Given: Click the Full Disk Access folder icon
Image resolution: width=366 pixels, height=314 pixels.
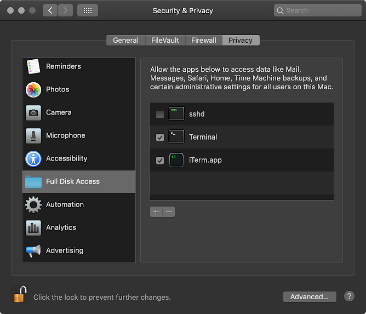Looking at the screenshot, I should (x=33, y=182).
